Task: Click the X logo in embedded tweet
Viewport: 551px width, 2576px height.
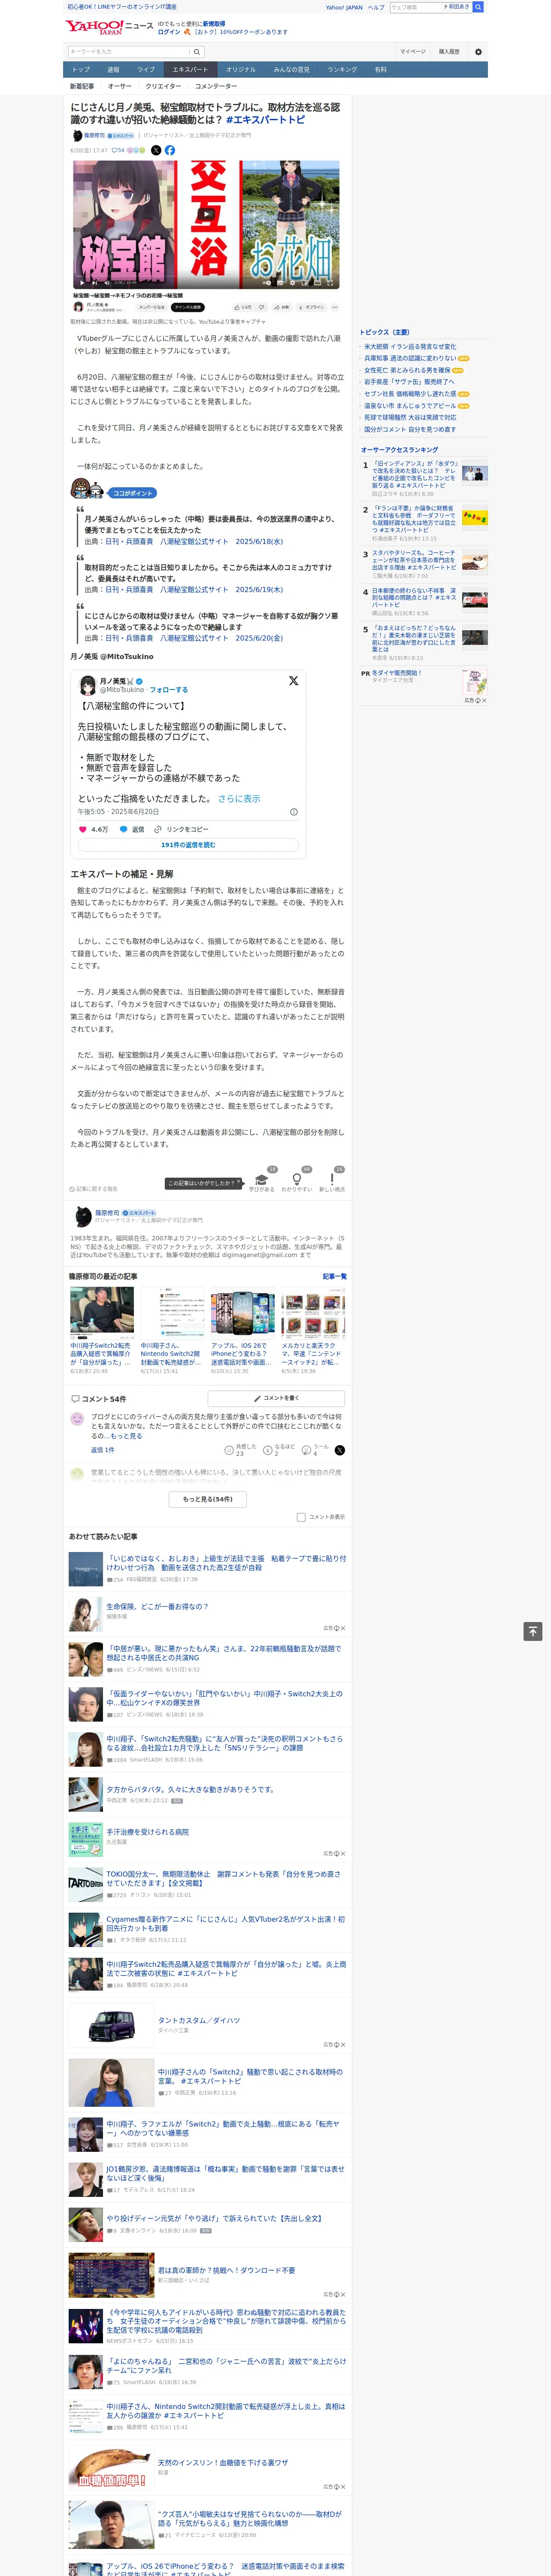Action: point(293,680)
